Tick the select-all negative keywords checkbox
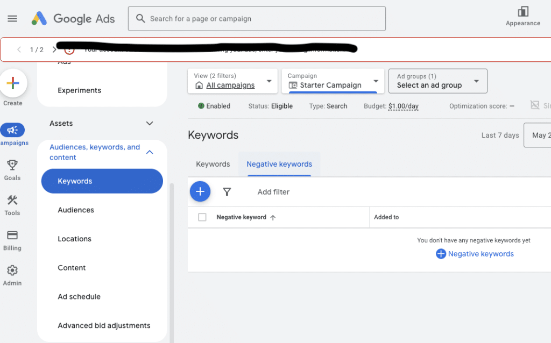The image size is (551, 343). click(202, 217)
